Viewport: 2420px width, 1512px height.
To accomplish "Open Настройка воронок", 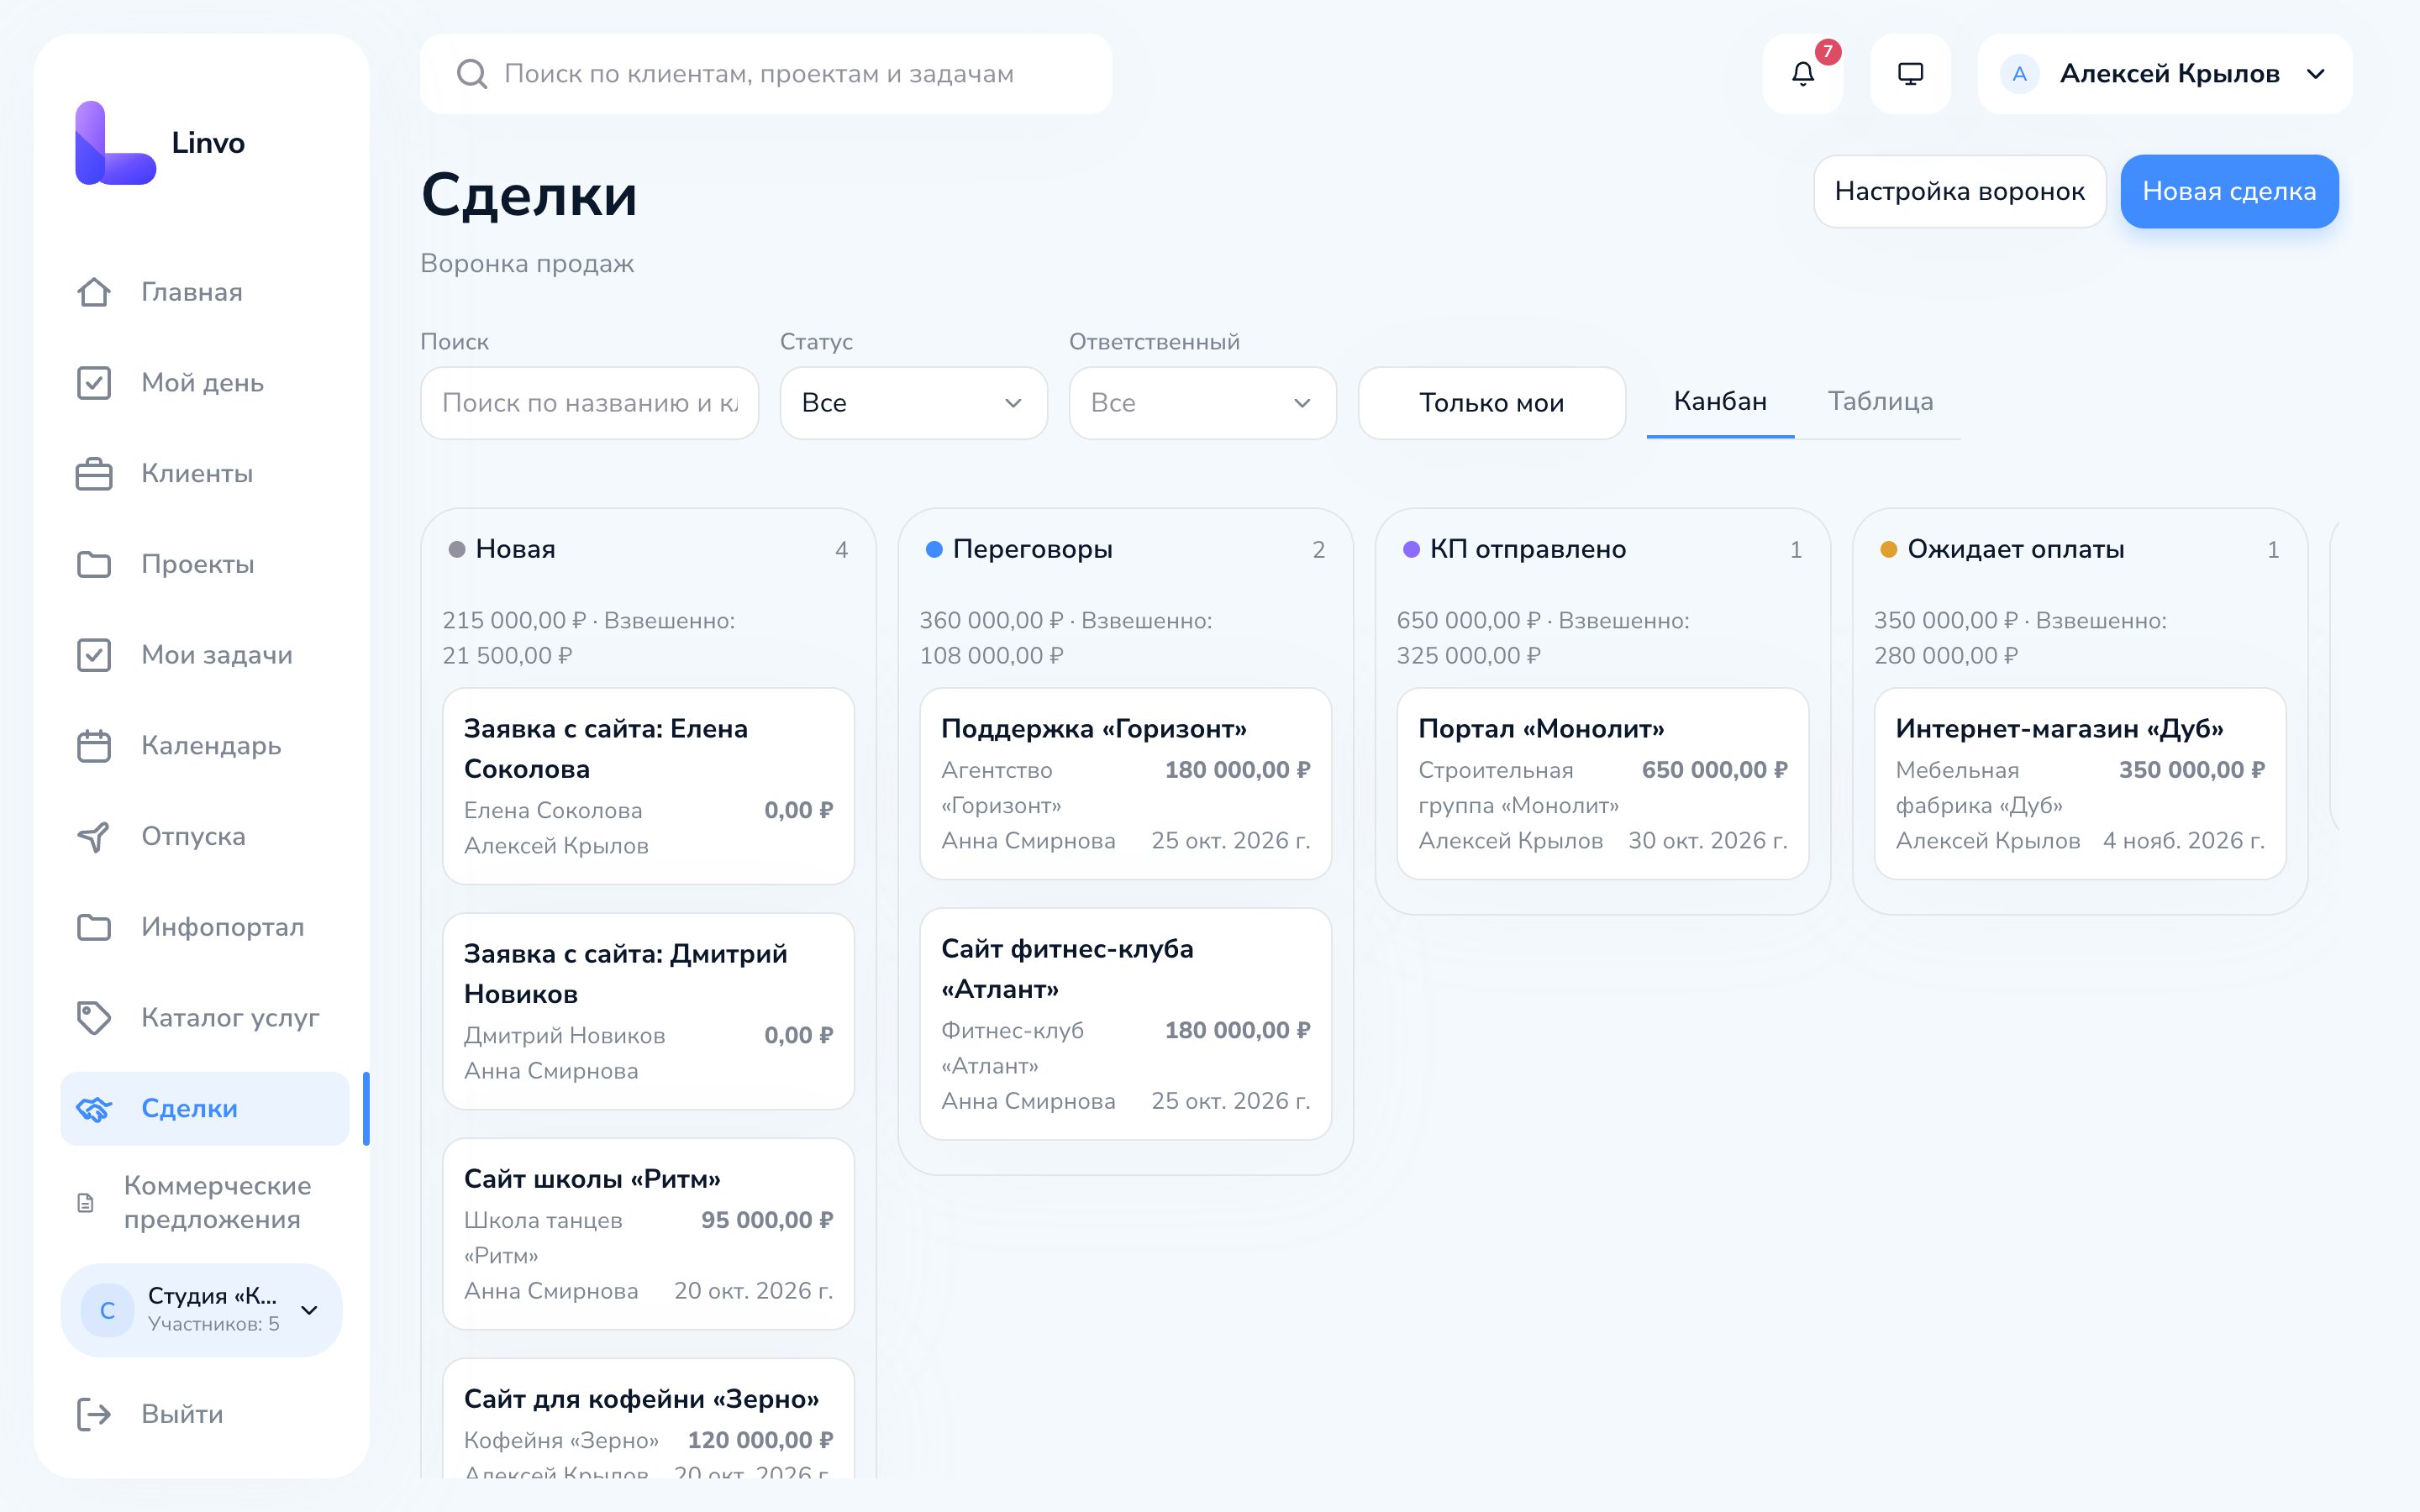I will (1959, 191).
